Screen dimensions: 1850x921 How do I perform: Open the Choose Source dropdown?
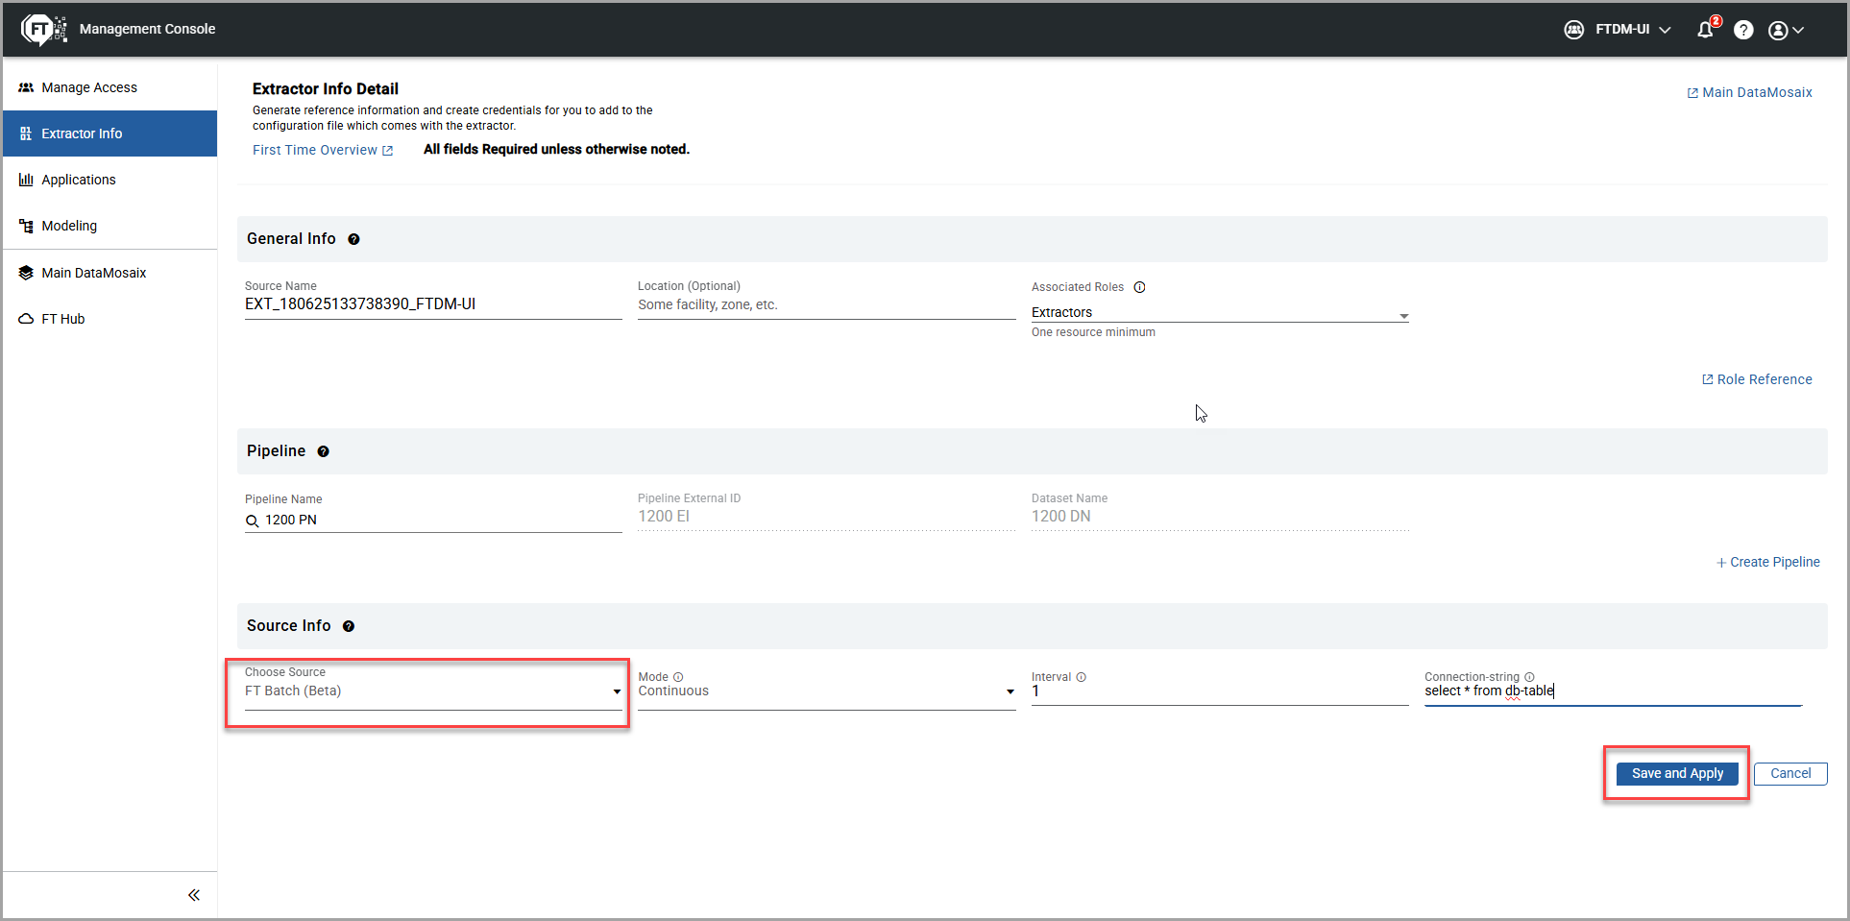[616, 691]
